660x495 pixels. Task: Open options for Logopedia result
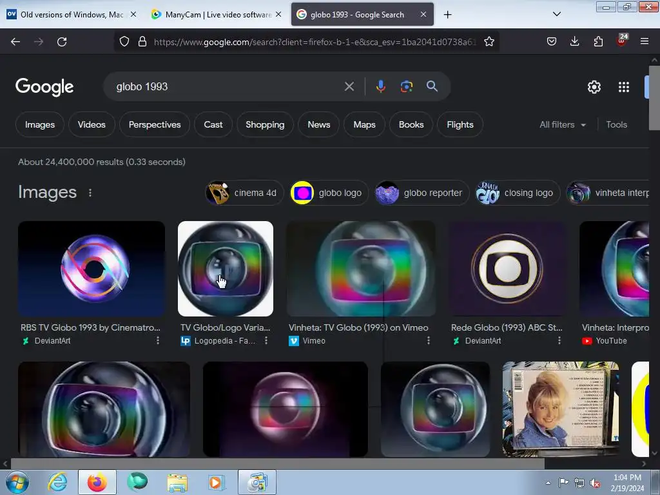pyautogui.click(x=266, y=340)
